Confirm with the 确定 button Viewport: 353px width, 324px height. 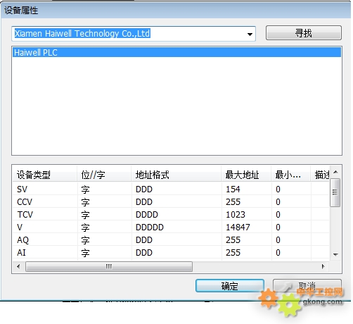(230, 286)
